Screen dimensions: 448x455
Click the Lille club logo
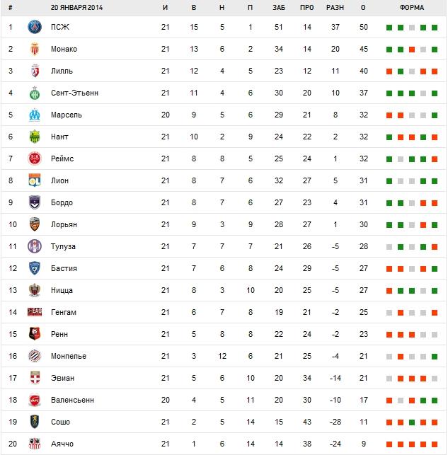pyautogui.click(x=34, y=71)
